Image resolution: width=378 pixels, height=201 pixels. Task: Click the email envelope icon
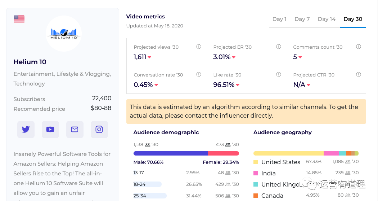(75, 130)
